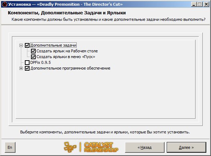This screenshot has width=211, height=156.
Task: Select the Дополнительные задачи tree label
Action: click(53, 45)
